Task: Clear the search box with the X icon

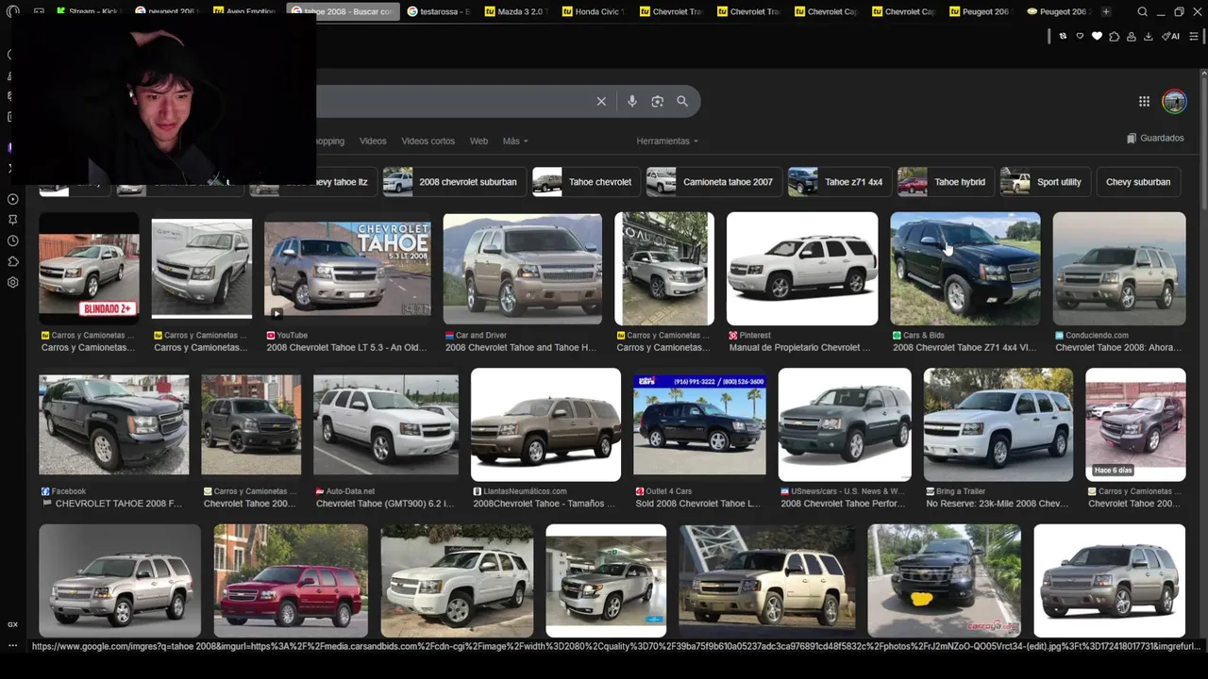Action: tap(601, 102)
